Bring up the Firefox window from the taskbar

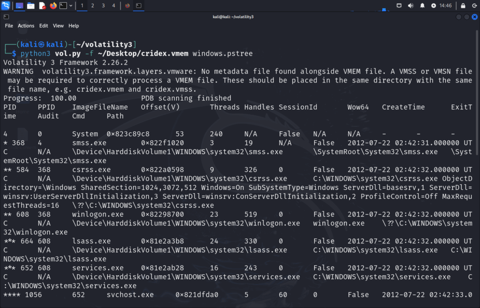pyautogui.click(x=127, y=6)
